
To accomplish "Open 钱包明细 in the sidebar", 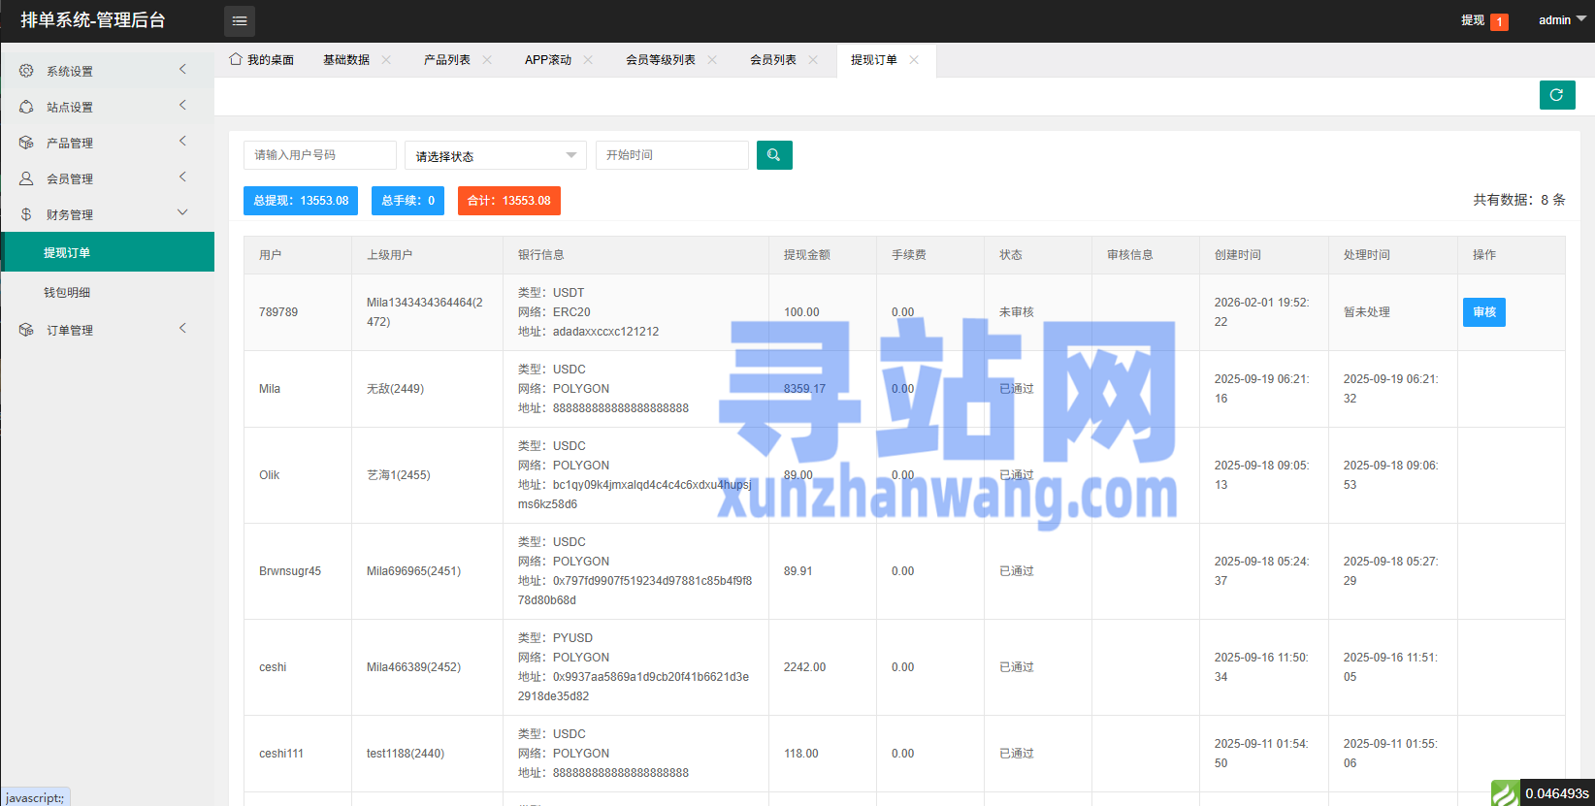I will 67,292.
